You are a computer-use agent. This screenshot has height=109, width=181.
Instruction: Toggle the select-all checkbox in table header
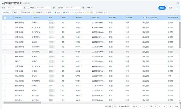point(5,18)
